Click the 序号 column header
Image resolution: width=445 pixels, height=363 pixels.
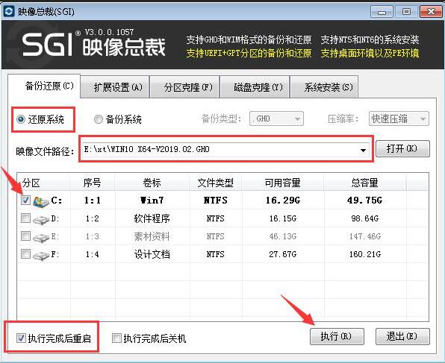click(x=93, y=183)
